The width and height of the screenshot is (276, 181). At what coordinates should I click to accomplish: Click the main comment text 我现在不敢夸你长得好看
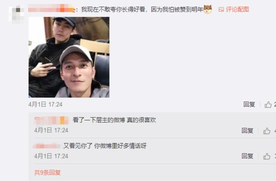(113, 9)
